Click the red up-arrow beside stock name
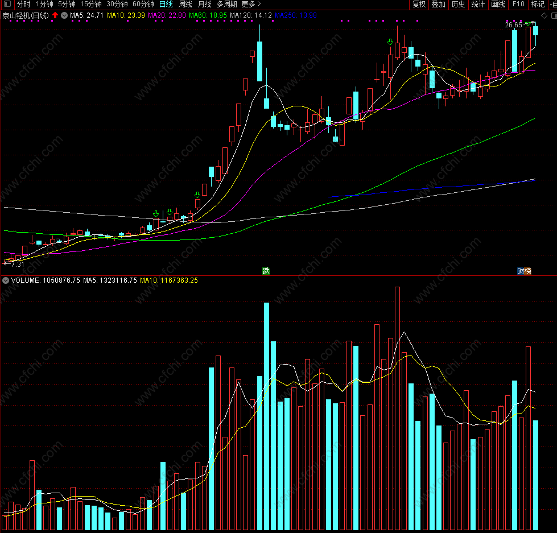This screenshot has width=557, height=533. [x=55, y=15]
